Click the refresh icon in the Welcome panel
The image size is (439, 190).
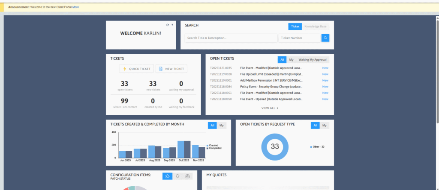click(x=168, y=25)
